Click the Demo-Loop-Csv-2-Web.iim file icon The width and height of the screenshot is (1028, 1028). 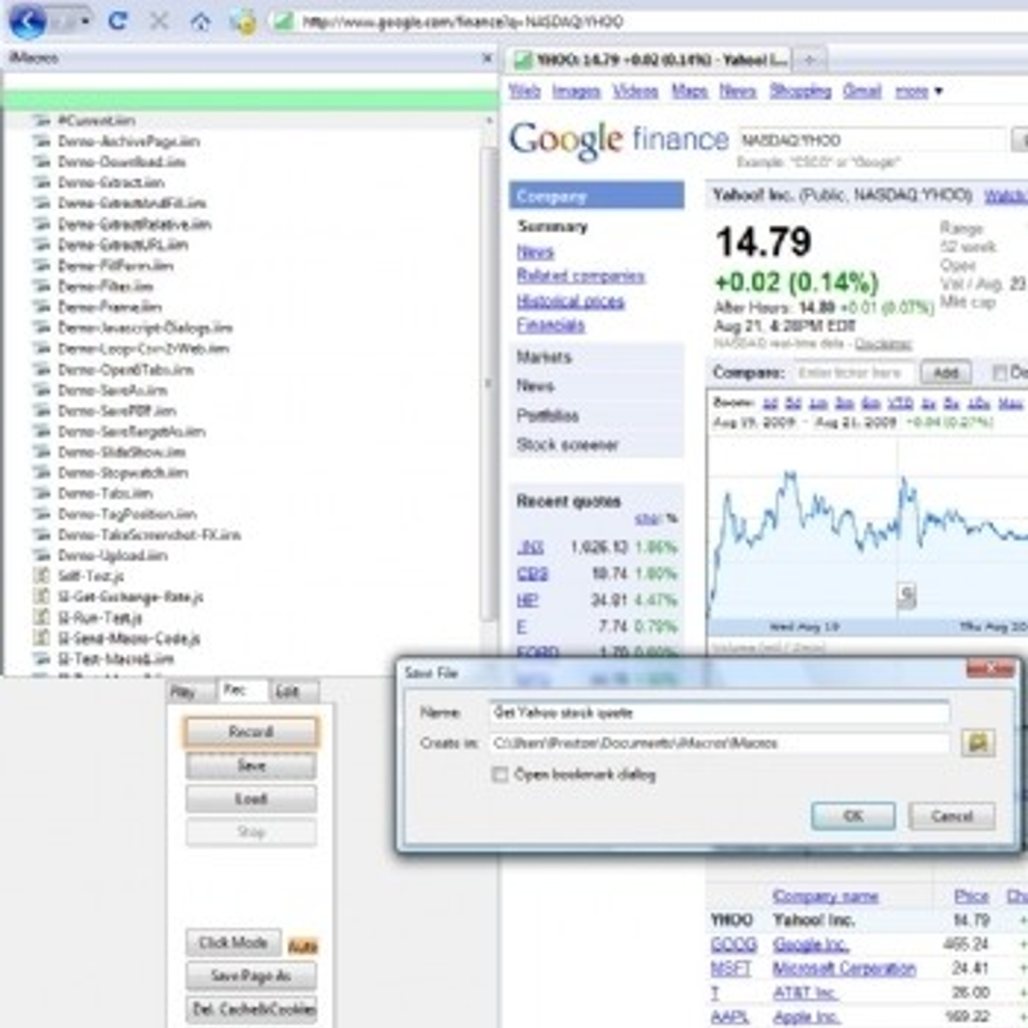point(42,348)
